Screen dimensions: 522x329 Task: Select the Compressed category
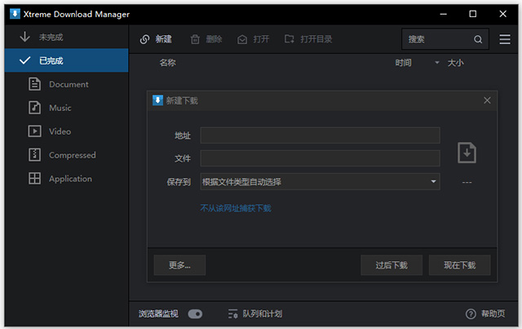(72, 155)
